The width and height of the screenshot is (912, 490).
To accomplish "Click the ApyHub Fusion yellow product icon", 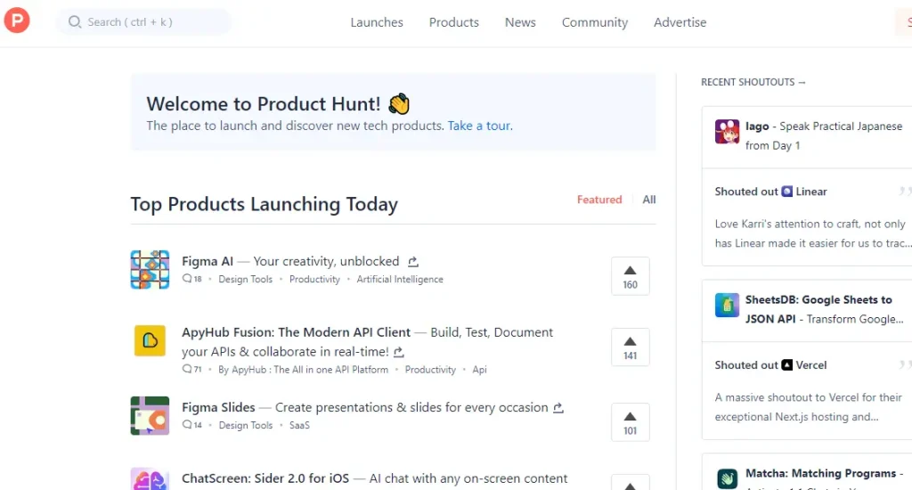I will coord(150,341).
